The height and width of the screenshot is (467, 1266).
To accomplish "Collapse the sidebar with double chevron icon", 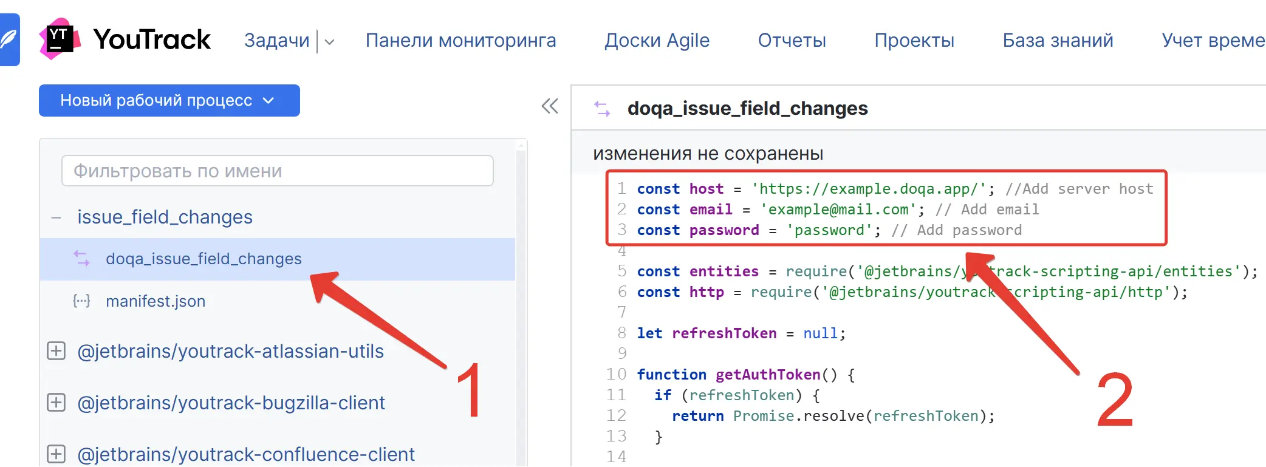I will coord(549,106).
